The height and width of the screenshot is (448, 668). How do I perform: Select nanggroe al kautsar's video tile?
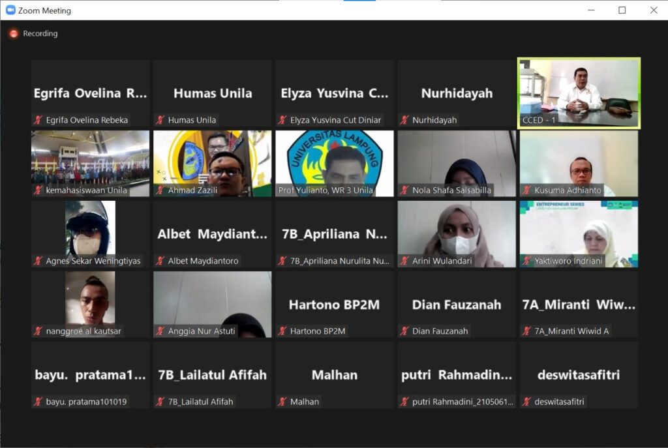point(90,304)
